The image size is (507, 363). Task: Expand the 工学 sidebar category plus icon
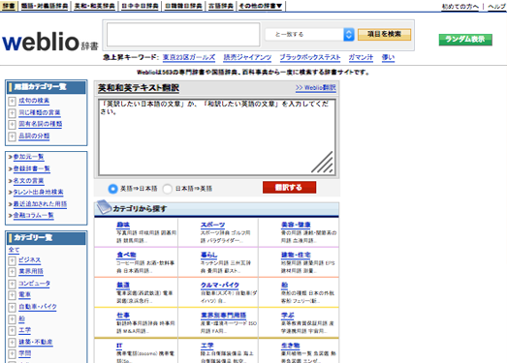(x=12, y=331)
